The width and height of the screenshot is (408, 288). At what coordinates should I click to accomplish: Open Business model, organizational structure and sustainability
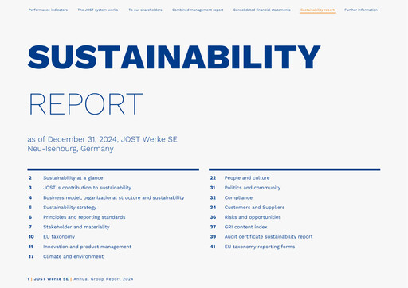coord(114,197)
